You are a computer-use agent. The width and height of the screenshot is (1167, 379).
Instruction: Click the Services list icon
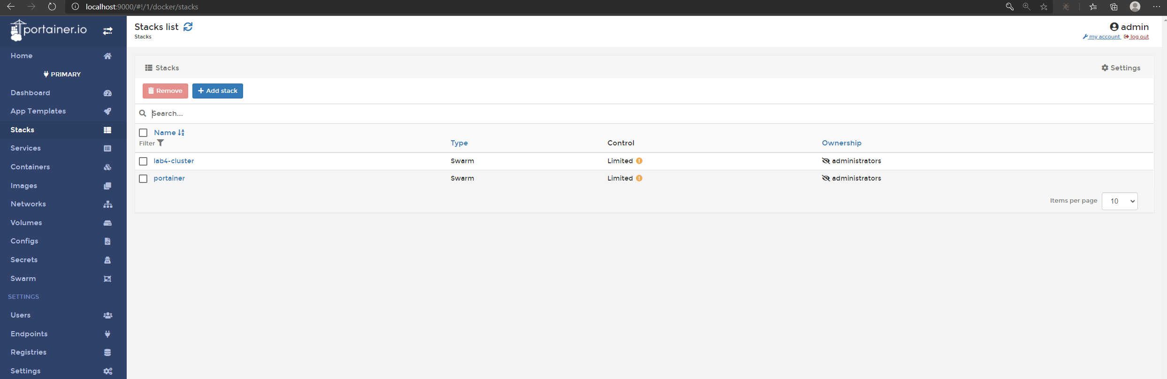[107, 148]
